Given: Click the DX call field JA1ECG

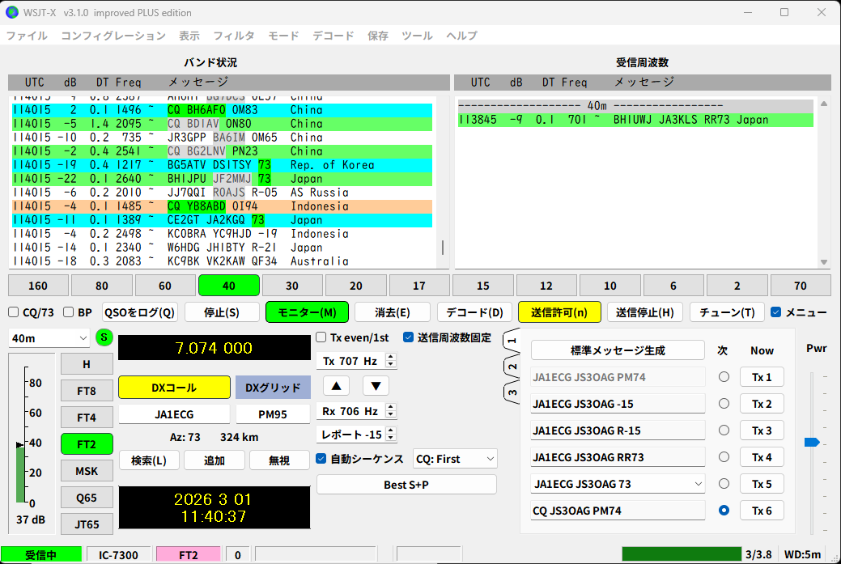Looking at the screenshot, I should (x=174, y=414).
